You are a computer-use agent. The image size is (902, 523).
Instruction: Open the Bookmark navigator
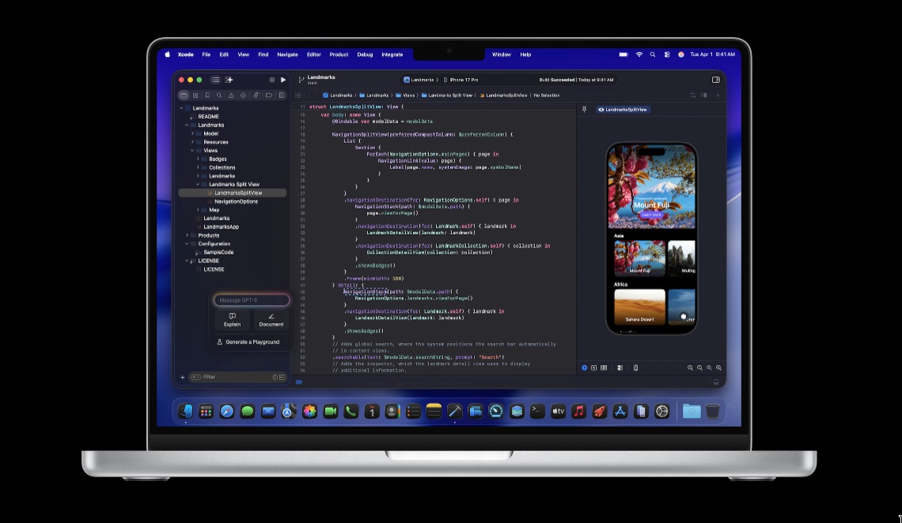click(x=207, y=96)
